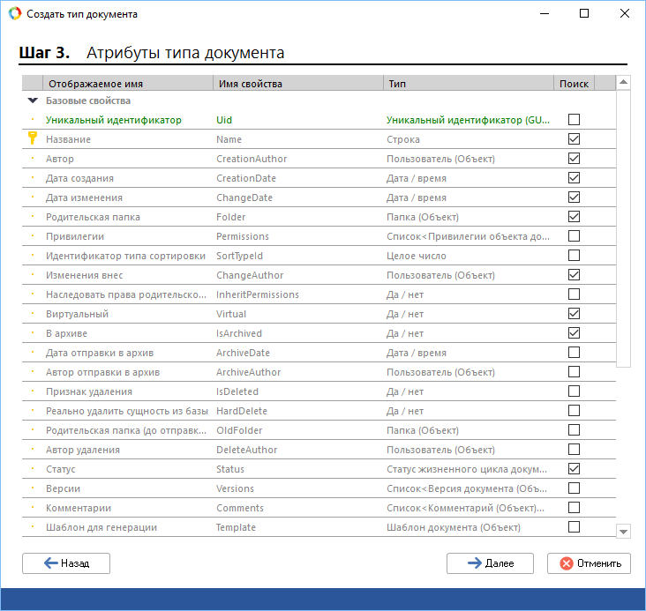Click the blue arrow on Далее button
Image resolution: width=646 pixels, height=611 pixels.
tap(474, 563)
